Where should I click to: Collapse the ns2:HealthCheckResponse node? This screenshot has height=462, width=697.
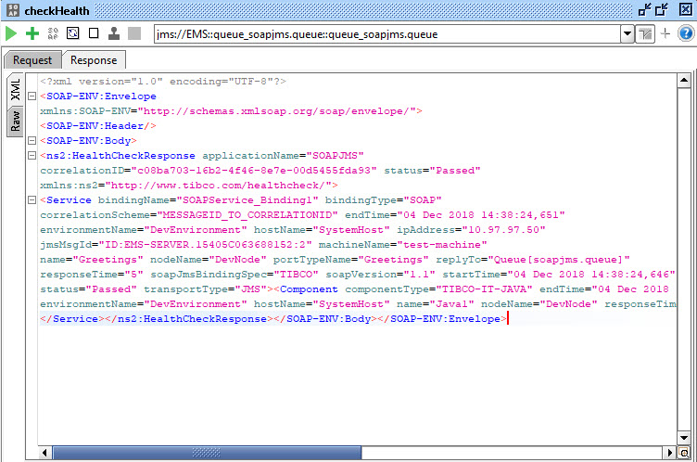(x=32, y=155)
